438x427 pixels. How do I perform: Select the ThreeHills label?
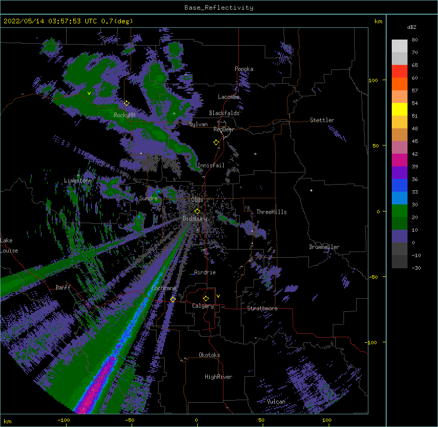point(271,212)
